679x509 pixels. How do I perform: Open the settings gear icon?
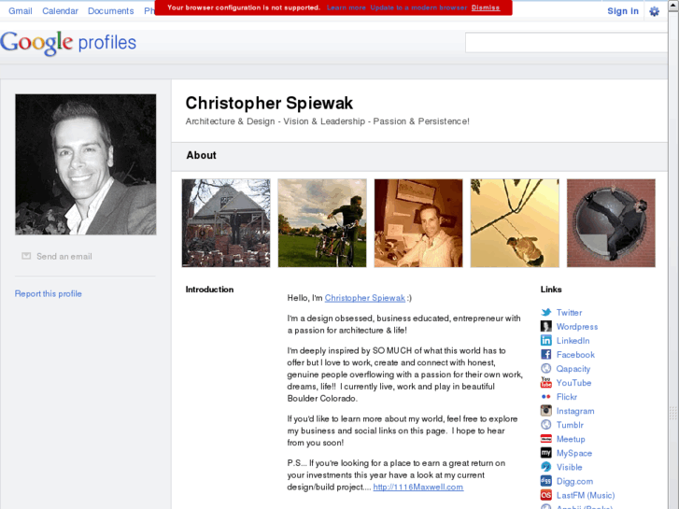[655, 11]
